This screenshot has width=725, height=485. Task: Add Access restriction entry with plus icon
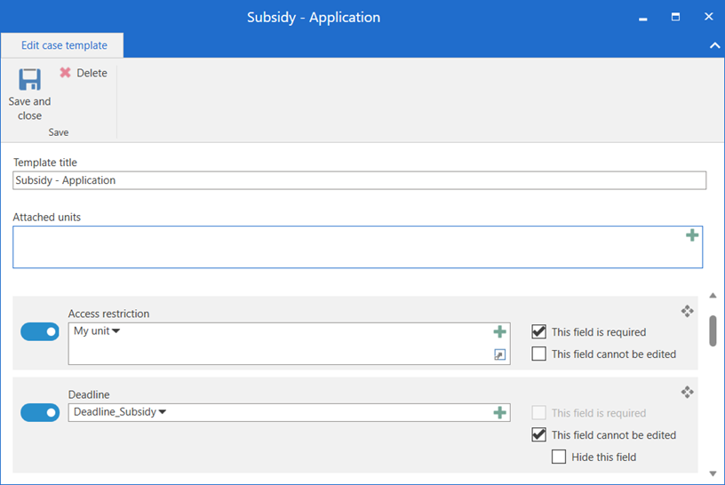tap(499, 331)
